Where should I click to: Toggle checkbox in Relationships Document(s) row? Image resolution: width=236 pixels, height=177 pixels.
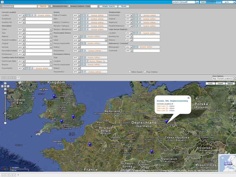click(140, 15)
